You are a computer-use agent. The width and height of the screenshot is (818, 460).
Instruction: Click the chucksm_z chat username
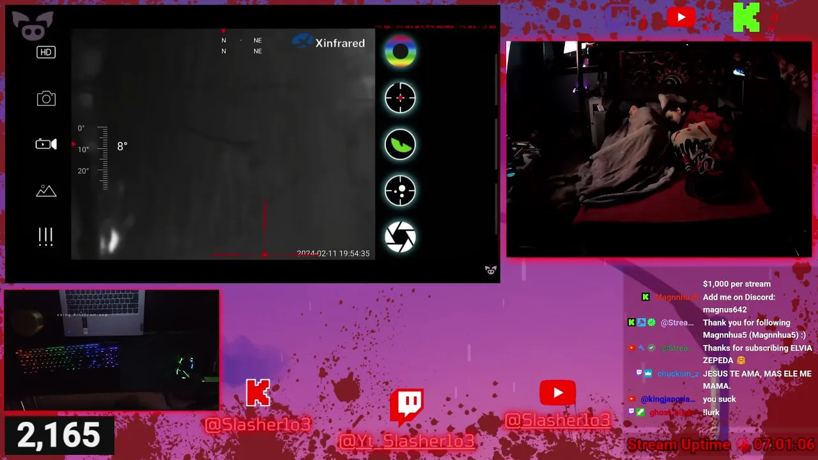coord(678,374)
